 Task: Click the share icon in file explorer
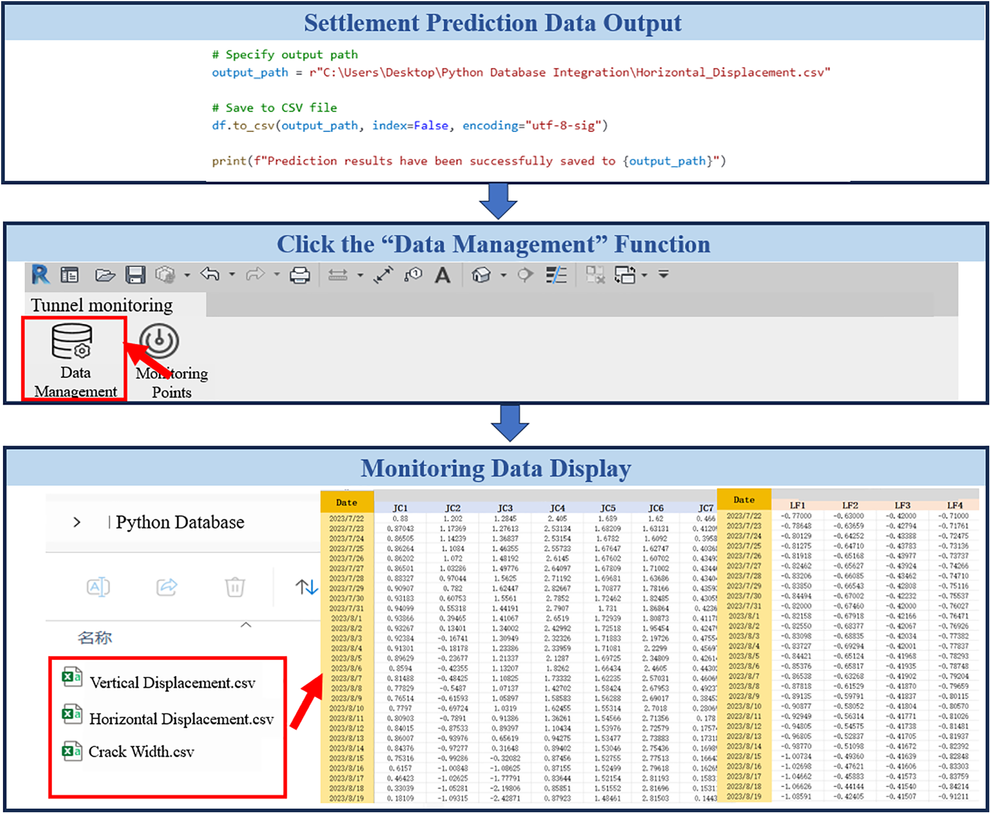point(167,587)
